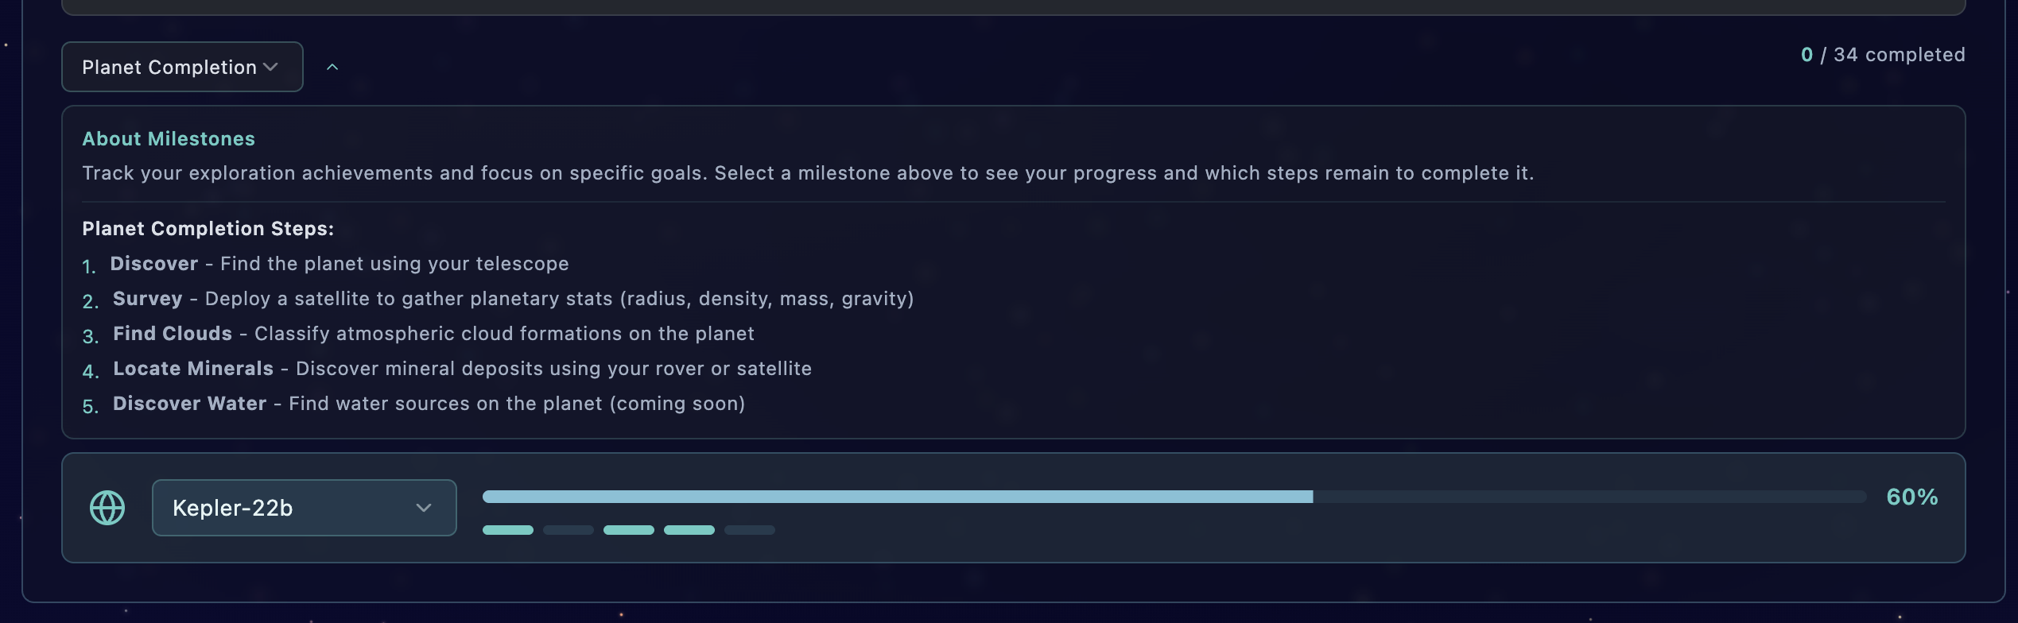Screen dimensions: 2018x623
Task: Click the "0 / 34 completed" counter
Action: pyautogui.click(x=1882, y=55)
